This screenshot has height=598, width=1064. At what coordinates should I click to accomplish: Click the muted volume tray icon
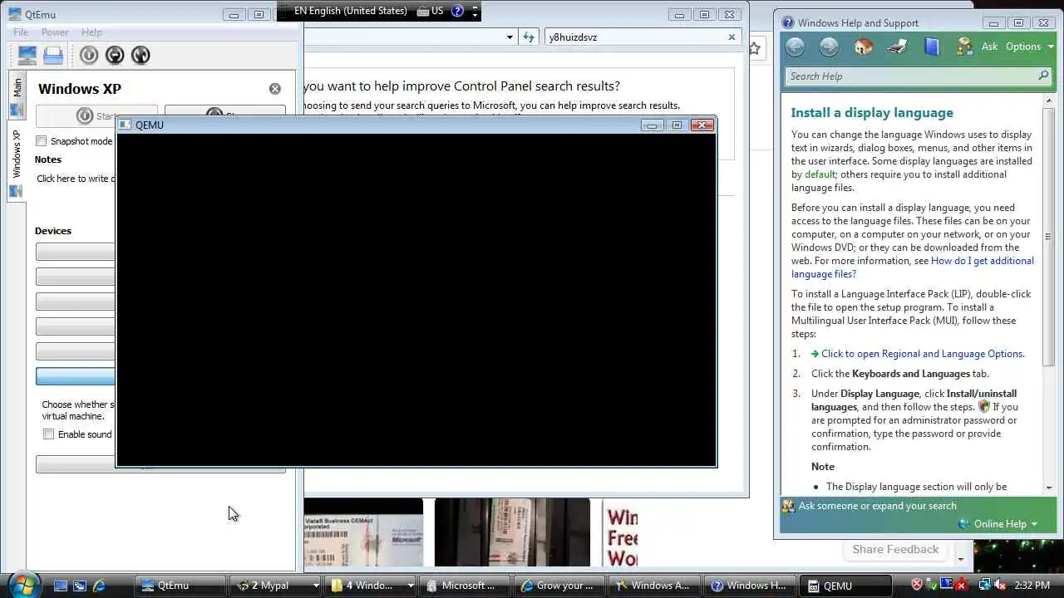tap(1002, 585)
